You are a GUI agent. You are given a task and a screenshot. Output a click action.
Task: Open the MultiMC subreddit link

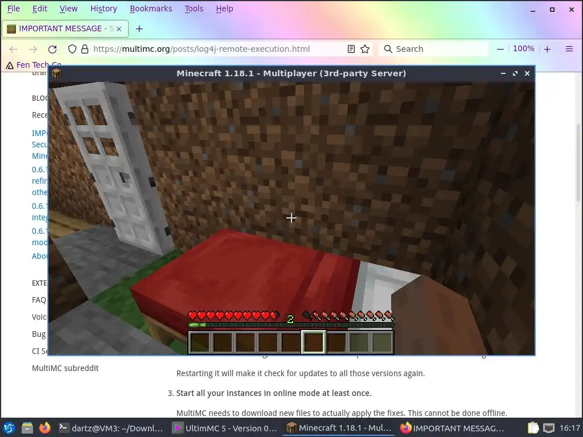tap(65, 368)
